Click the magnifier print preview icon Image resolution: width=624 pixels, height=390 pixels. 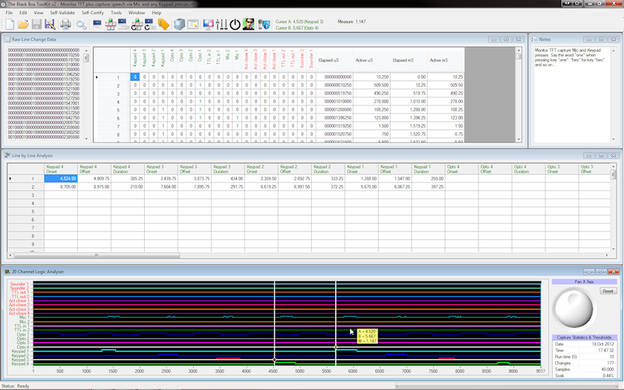click(x=81, y=25)
